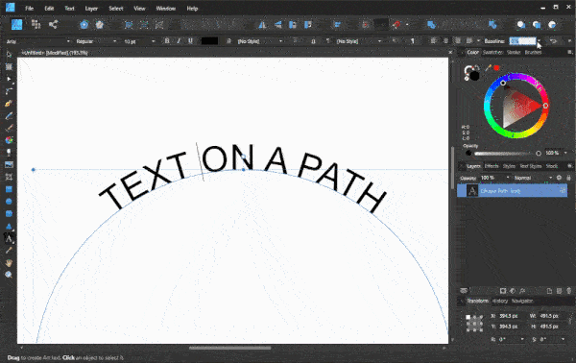Click the black text fill color swatch

click(x=209, y=41)
